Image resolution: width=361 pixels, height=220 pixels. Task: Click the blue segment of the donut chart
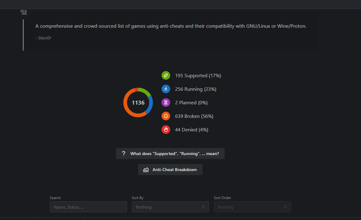pyautogui.click(x=150, y=105)
